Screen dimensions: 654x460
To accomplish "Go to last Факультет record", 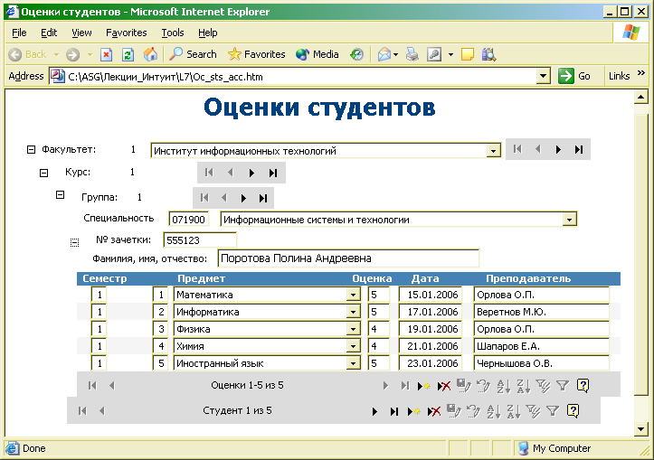I will (x=579, y=149).
